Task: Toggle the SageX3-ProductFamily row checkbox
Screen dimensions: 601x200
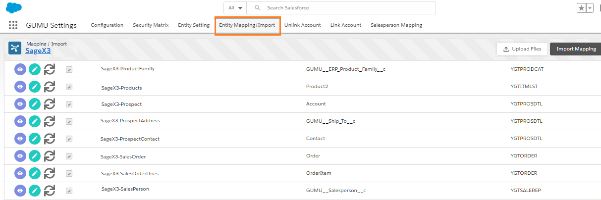Action: (x=69, y=70)
